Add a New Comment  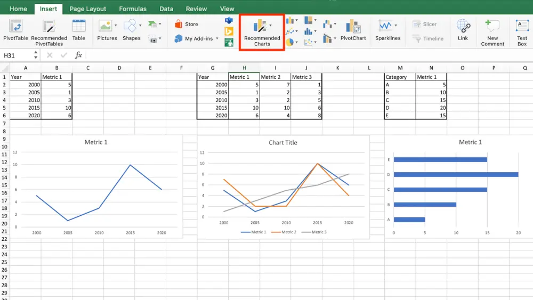492,33
